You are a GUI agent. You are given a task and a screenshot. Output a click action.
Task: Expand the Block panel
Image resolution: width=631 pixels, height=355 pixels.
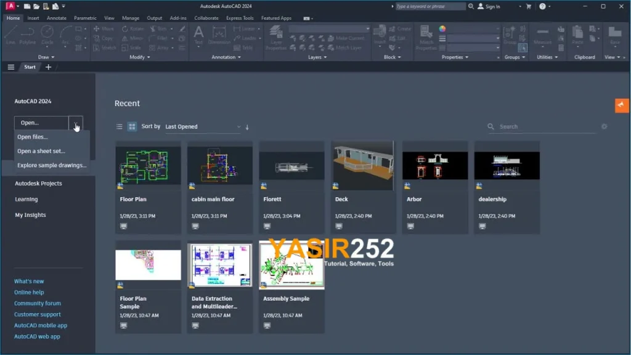pyautogui.click(x=393, y=57)
